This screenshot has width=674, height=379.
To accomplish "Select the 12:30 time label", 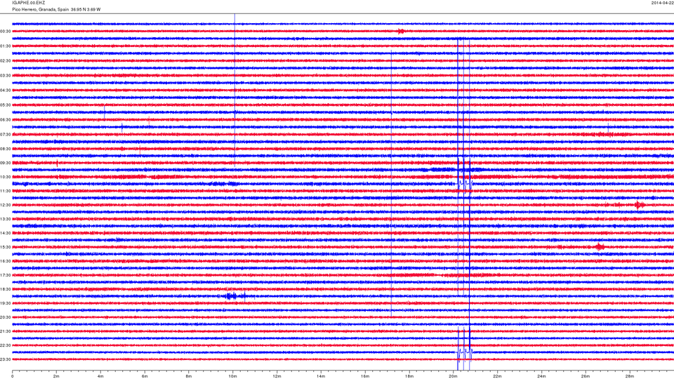I will point(6,205).
